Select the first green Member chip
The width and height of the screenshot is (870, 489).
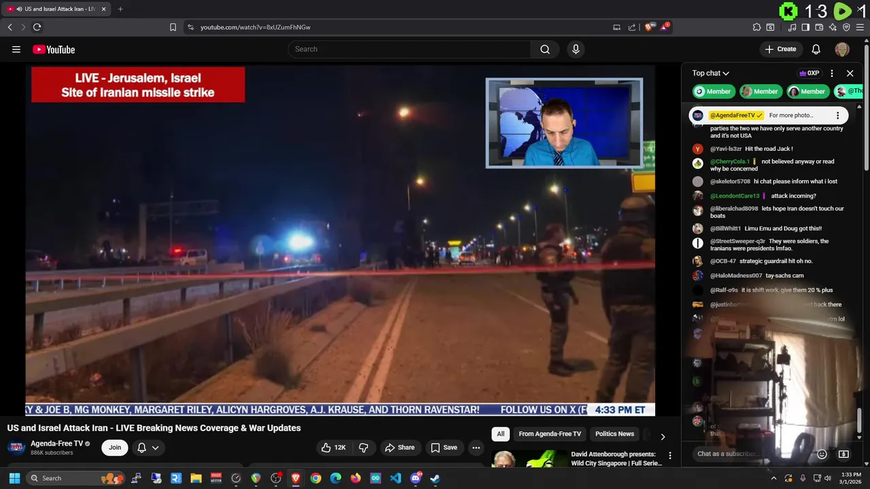pos(714,91)
